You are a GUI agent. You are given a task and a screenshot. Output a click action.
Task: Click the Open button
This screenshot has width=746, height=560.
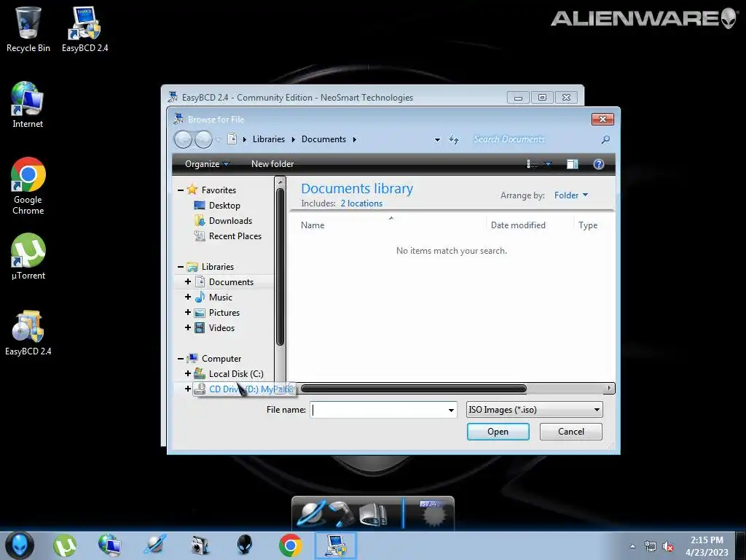tap(498, 432)
